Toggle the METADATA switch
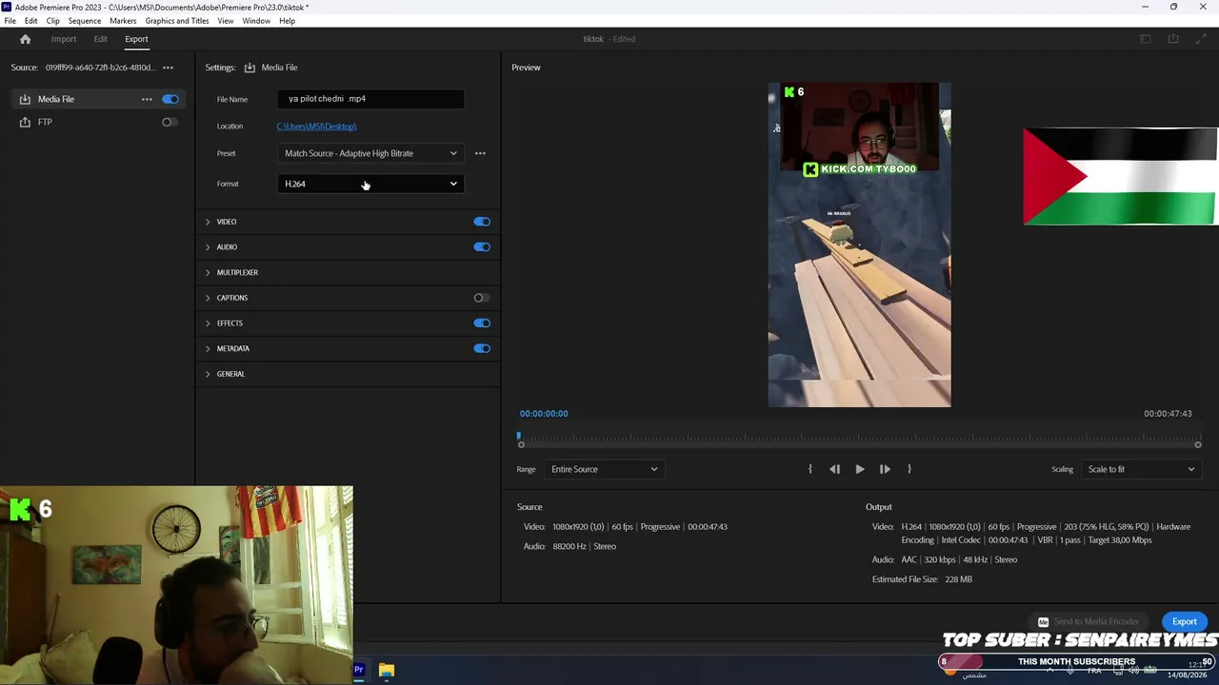Image resolution: width=1219 pixels, height=685 pixels. (x=482, y=348)
